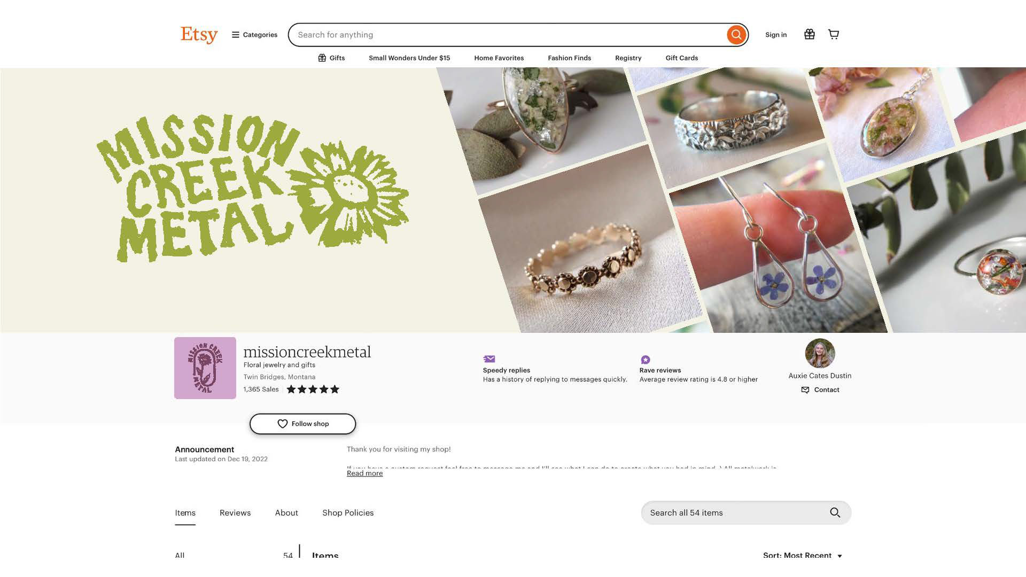1026x577 pixels.
Task: Open the About tab
Action: pyautogui.click(x=286, y=513)
